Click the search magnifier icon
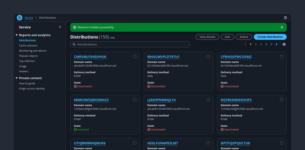The height and width of the screenshot is (150, 305). pos(74,44)
